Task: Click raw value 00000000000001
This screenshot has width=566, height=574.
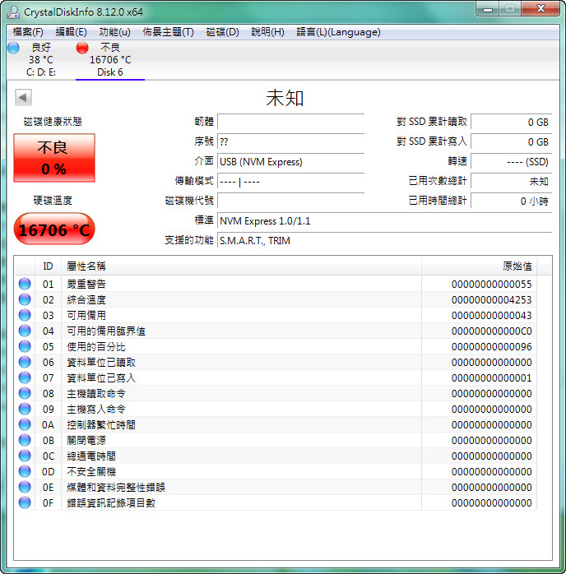Action: click(x=491, y=377)
